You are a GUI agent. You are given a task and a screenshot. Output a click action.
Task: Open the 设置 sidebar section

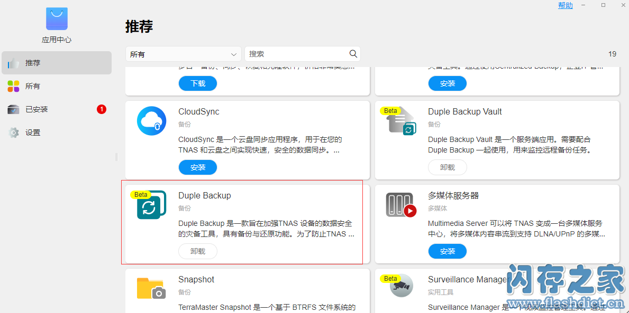tap(57, 132)
